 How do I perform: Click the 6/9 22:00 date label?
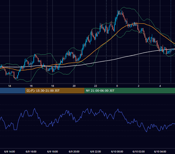95,151
